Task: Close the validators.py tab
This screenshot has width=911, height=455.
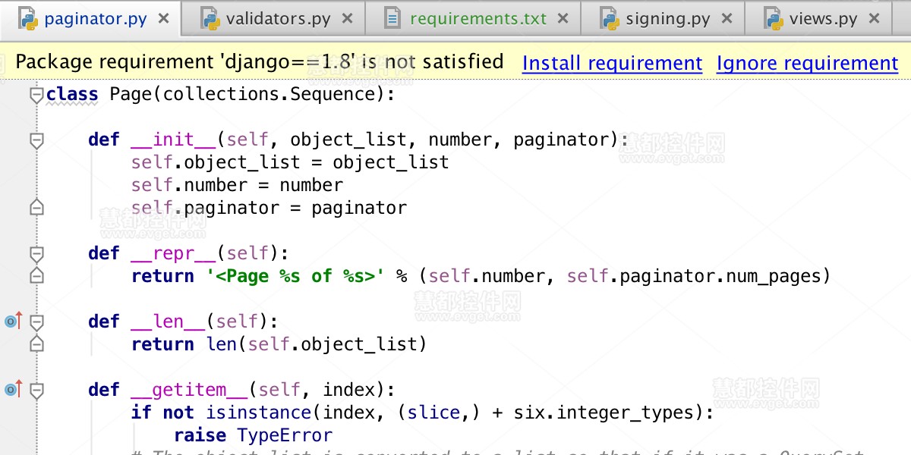Action: [x=347, y=19]
